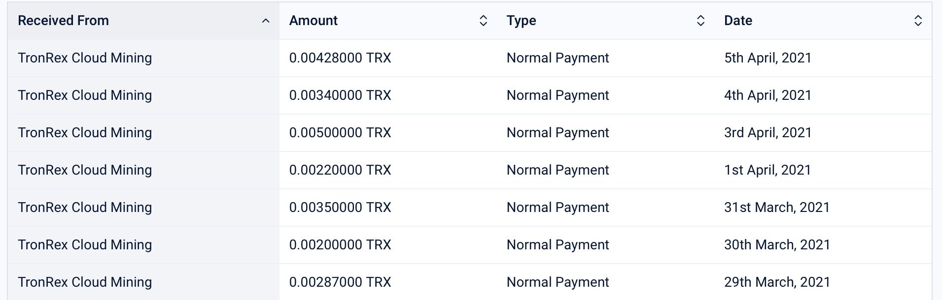942x300 pixels.
Task: Sort table by Amount header label
Action: 314,21
